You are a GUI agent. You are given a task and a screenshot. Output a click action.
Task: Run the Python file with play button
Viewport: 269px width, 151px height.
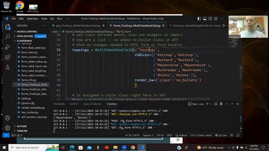(224, 26)
